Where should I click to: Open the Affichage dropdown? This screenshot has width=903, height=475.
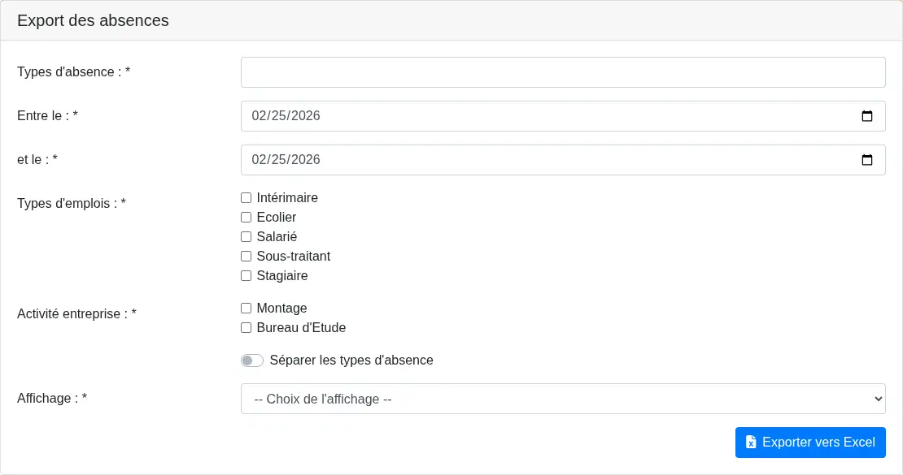(x=563, y=399)
